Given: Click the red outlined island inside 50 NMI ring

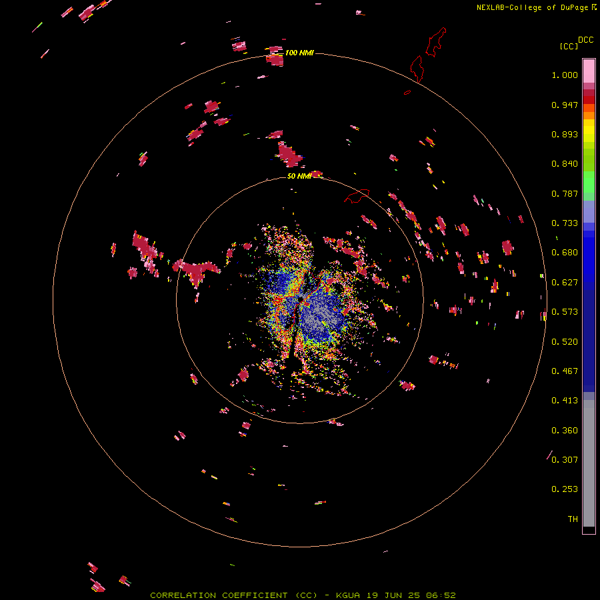Looking at the screenshot, I should (x=357, y=196).
